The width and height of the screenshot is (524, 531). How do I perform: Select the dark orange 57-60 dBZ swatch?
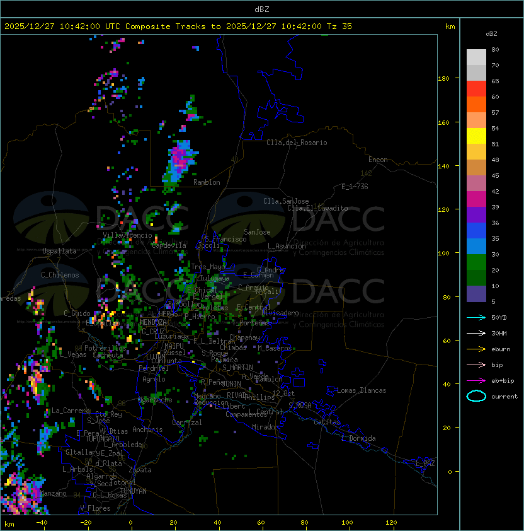click(476, 105)
